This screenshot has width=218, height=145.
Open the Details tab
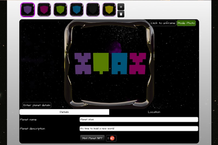64,112
